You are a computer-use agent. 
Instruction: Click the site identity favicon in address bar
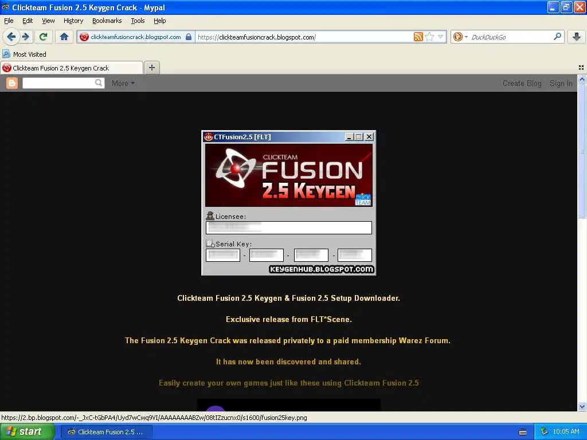[84, 37]
